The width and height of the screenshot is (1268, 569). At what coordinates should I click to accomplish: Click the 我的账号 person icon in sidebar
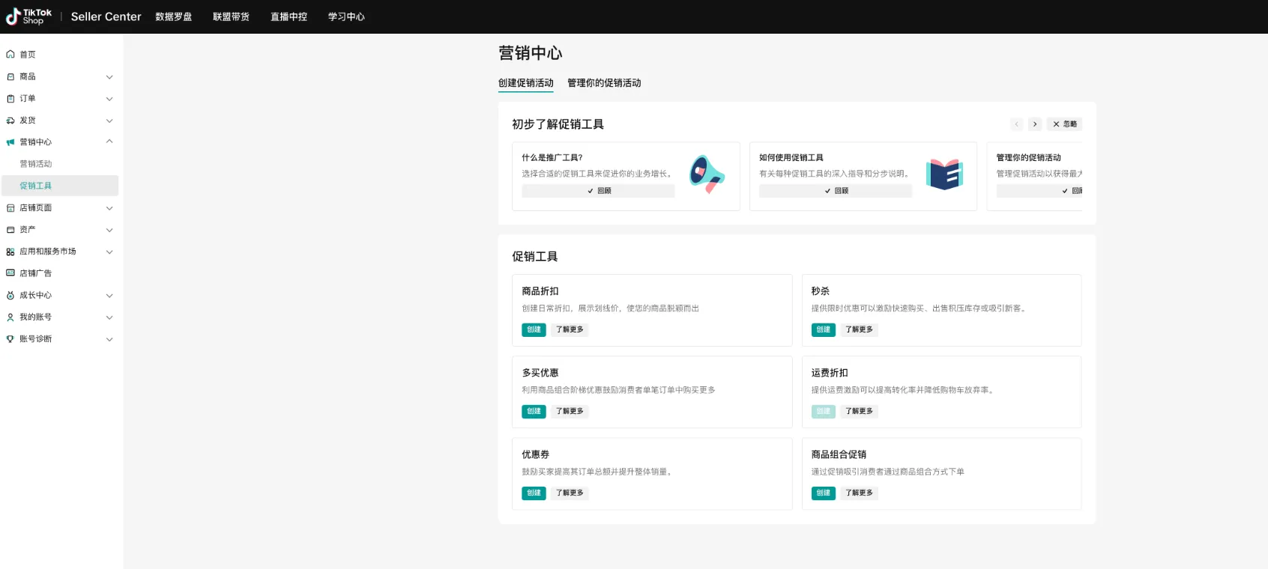coord(10,317)
